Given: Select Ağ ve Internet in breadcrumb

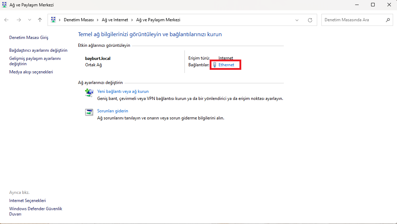Looking at the screenshot, I should (115, 20).
